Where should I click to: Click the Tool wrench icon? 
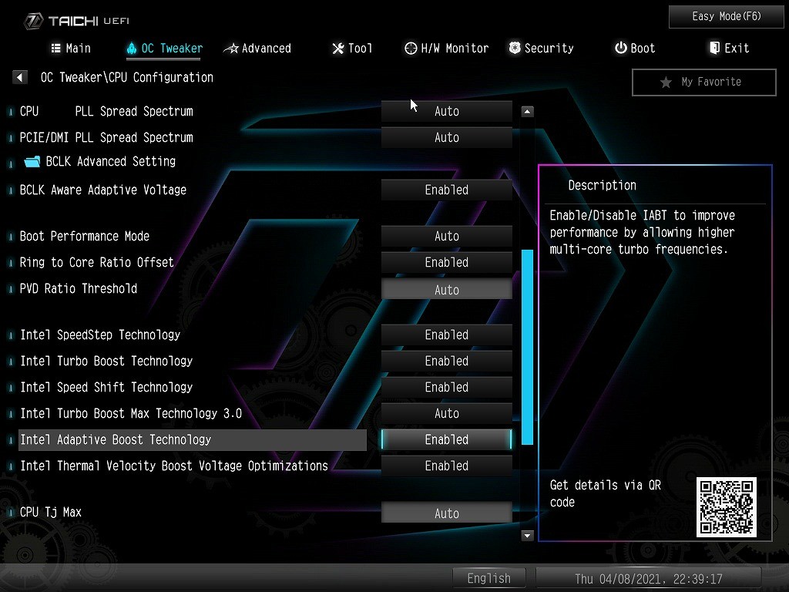(x=337, y=49)
